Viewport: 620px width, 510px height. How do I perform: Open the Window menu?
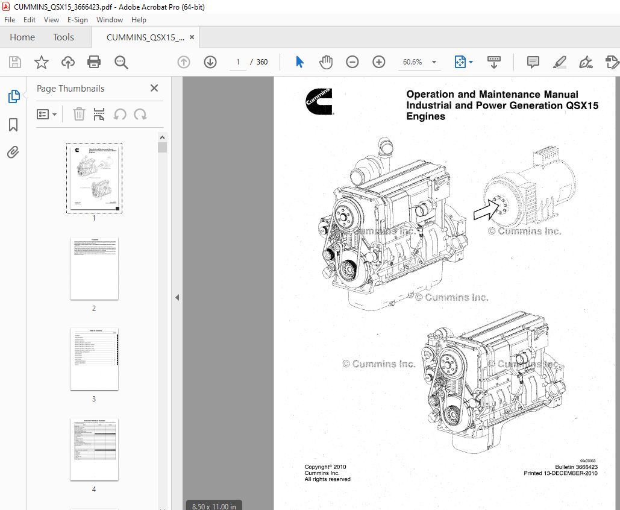point(110,20)
